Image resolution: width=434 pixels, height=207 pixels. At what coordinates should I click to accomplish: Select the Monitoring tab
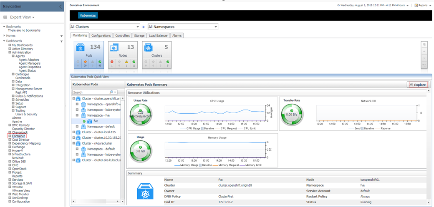(80, 35)
